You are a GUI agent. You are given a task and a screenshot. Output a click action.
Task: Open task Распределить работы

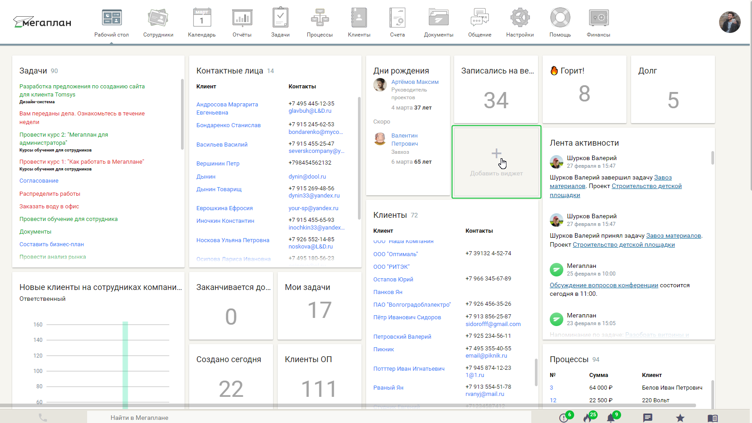pos(50,193)
